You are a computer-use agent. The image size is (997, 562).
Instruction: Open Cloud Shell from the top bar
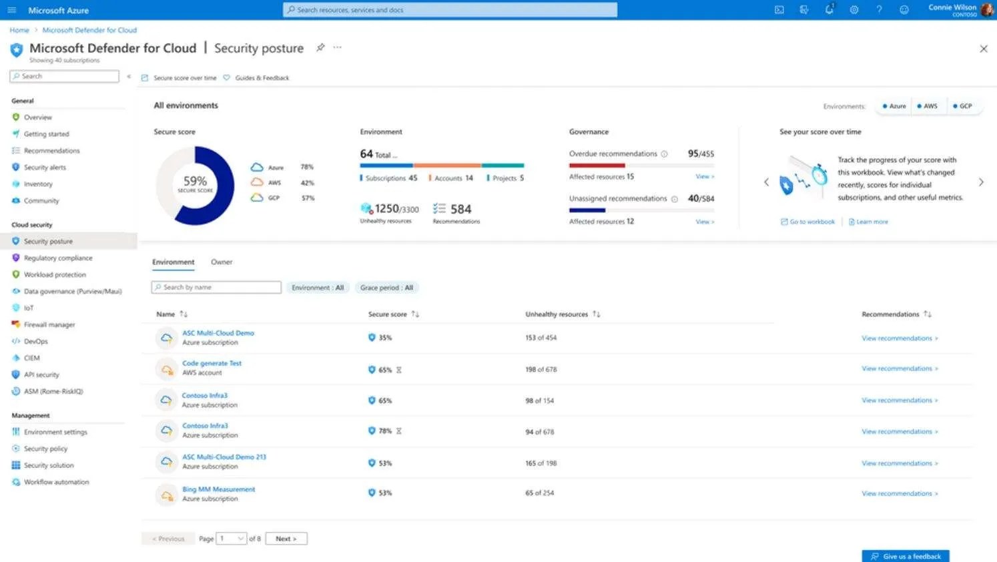click(x=779, y=10)
